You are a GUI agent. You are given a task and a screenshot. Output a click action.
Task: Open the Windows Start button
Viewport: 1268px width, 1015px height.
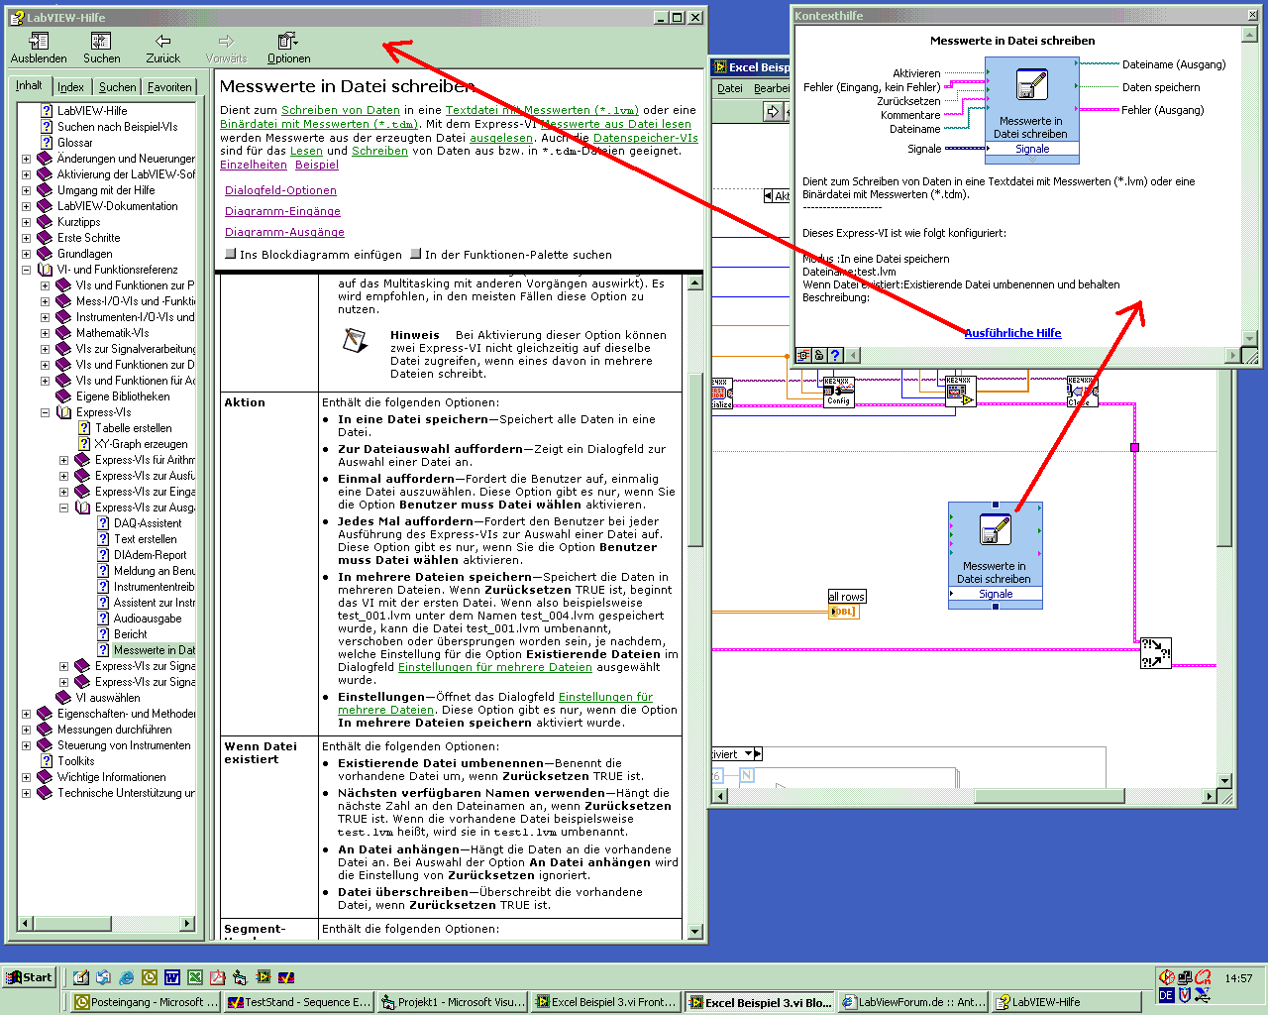30,977
